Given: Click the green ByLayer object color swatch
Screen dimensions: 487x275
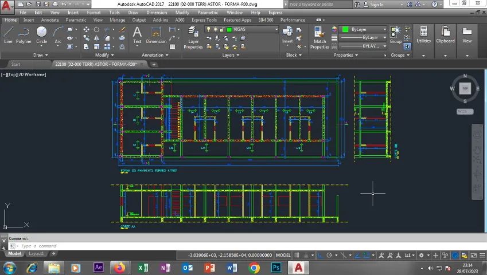Looking at the screenshot, I should [x=345, y=29].
